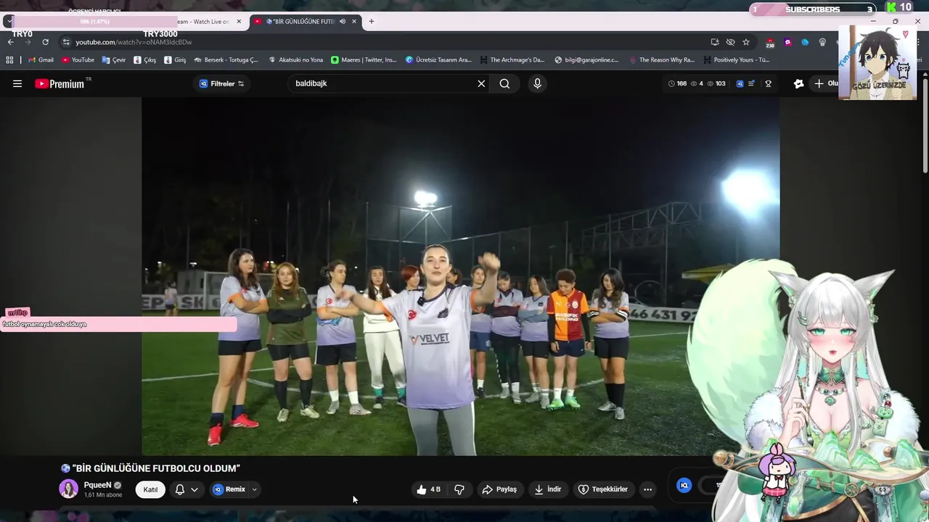Open notification bell for PqueeN channel
Image resolution: width=929 pixels, height=522 pixels.
click(180, 489)
